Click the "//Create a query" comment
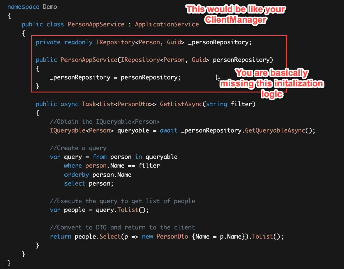The width and height of the screenshot is (344, 269). [78, 148]
